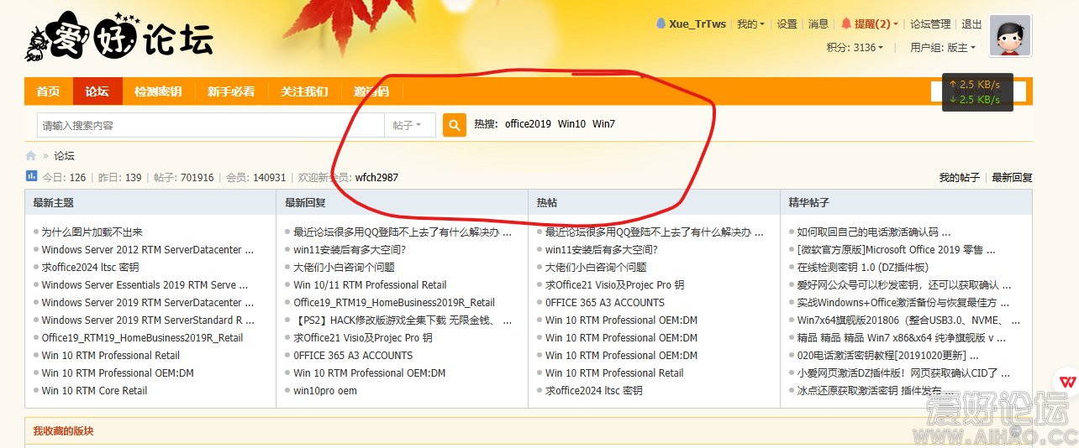Open Win7x64旗舰版201806 thread
Screen dimensions: 1079x448
point(909,320)
